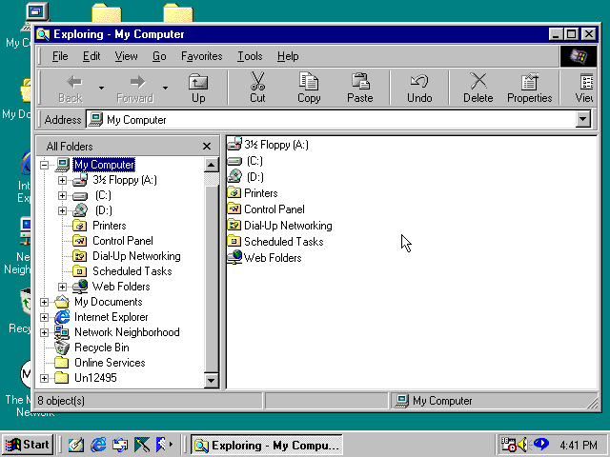Collapse the My Computer tree node

(x=45, y=165)
